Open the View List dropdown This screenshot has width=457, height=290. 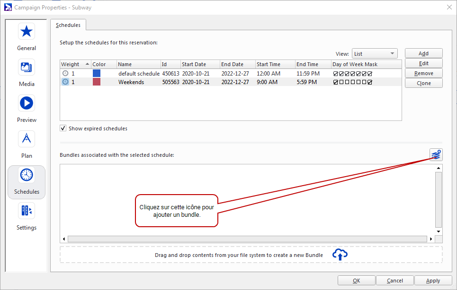(x=374, y=54)
